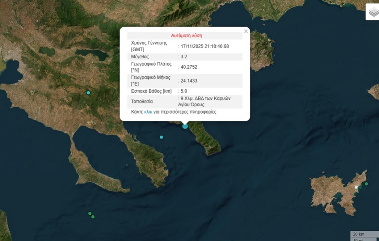The width and height of the screenshot is (379, 241).
Task: Click the white spot on Lemnos island
Action: [356, 187]
